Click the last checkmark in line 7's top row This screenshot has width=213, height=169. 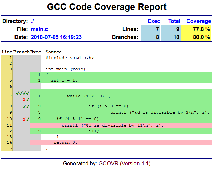coord(28,93)
